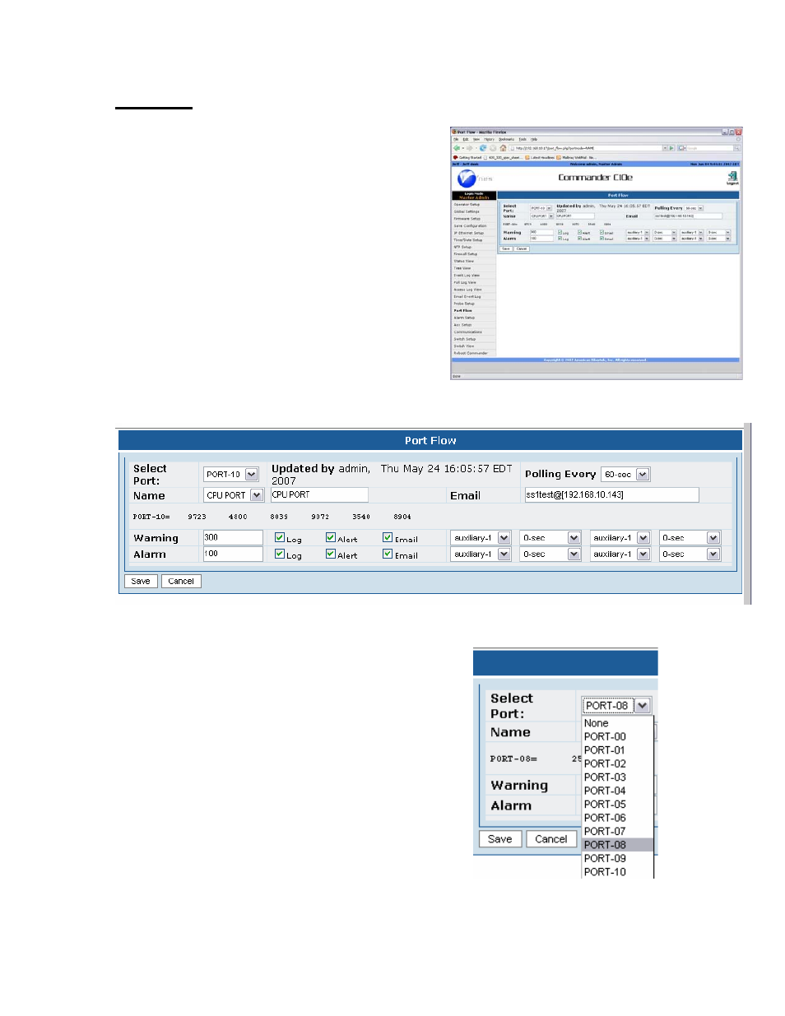Click the value 8904 in the PORT-10 row
Screen dimensions: 785x1016
pos(402,517)
